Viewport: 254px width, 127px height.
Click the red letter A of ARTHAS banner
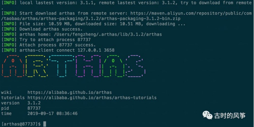pyautogui.click(x=13, y=66)
